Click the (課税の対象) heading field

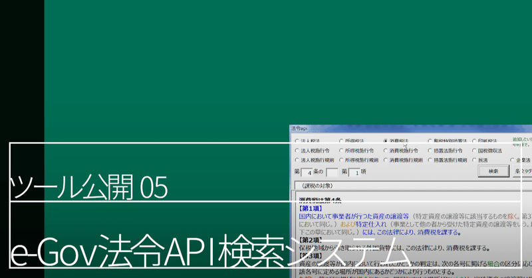pos(413,186)
